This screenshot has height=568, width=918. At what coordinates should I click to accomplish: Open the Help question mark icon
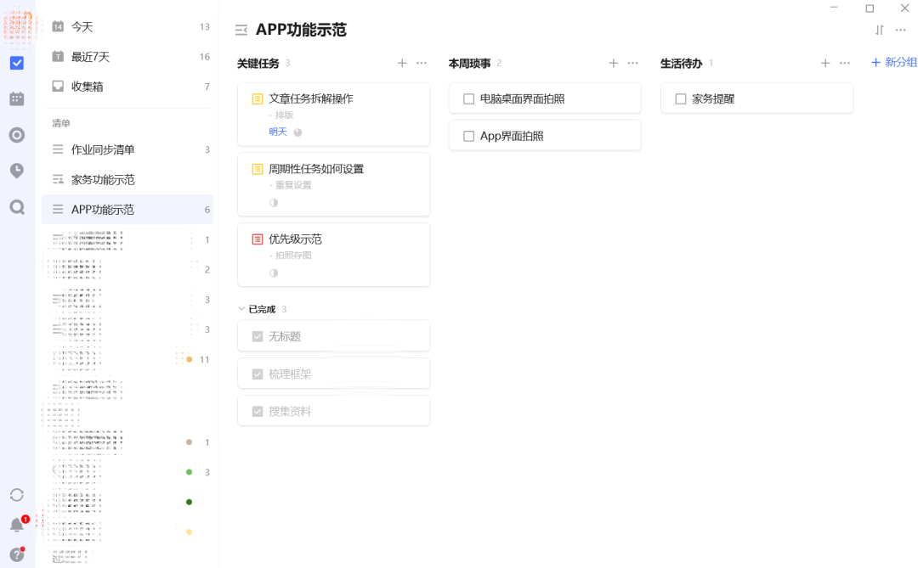pyautogui.click(x=17, y=554)
